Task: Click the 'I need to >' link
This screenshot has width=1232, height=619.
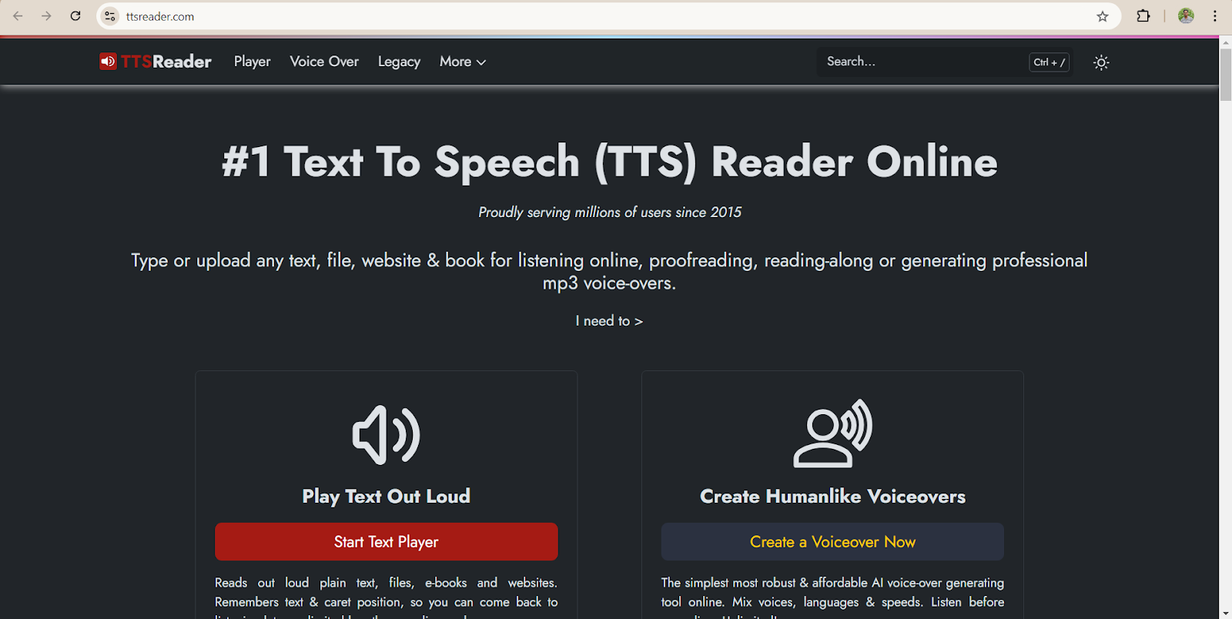Action: tap(609, 321)
